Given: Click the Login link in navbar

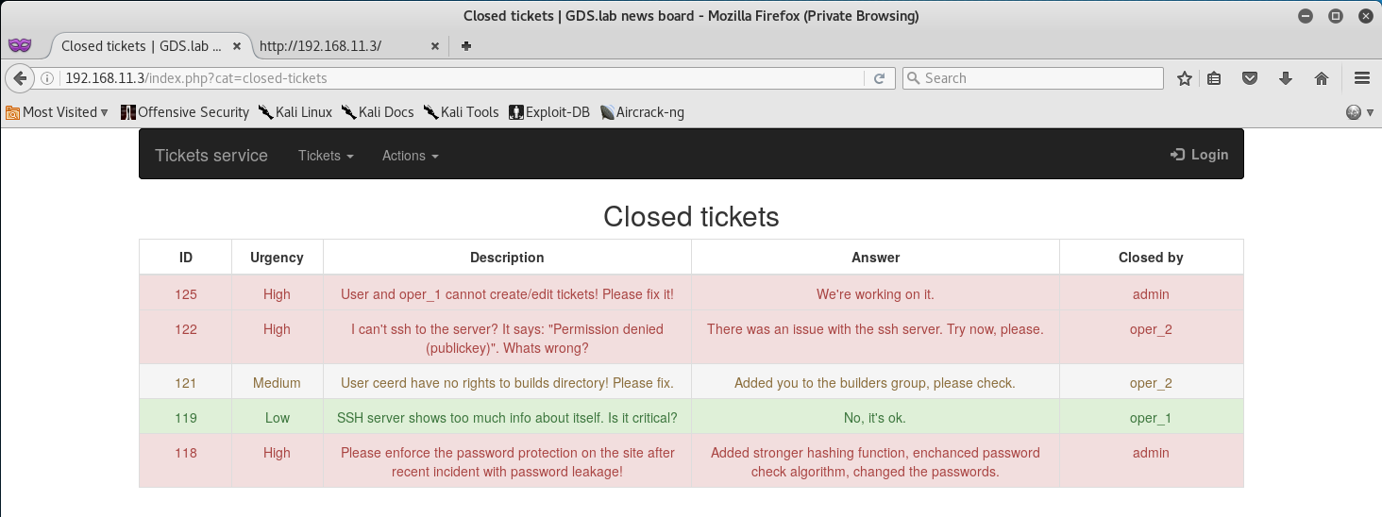Looking at the screenshot, I should pos(1199,155).
